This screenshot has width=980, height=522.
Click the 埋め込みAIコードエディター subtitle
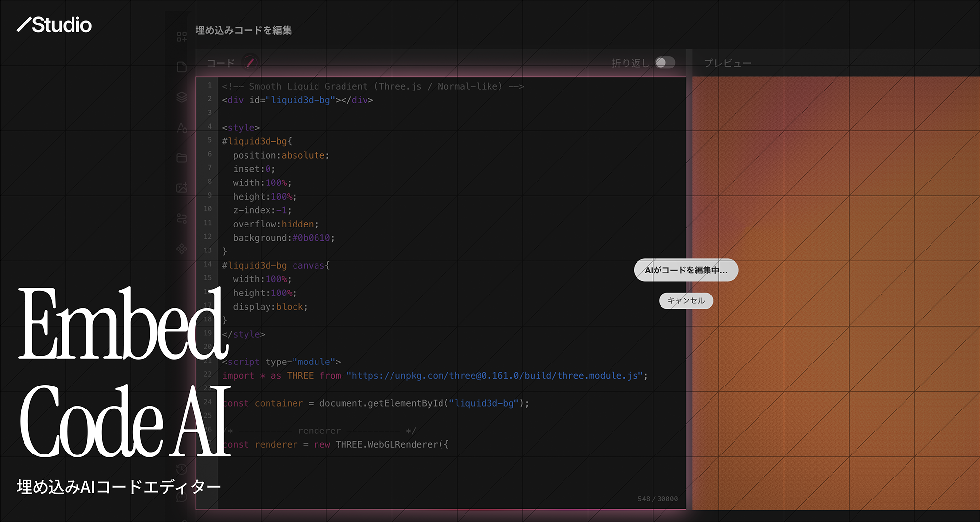click(119, 487)
